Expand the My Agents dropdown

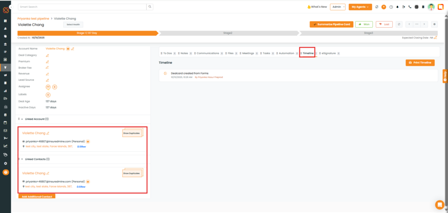360,7
